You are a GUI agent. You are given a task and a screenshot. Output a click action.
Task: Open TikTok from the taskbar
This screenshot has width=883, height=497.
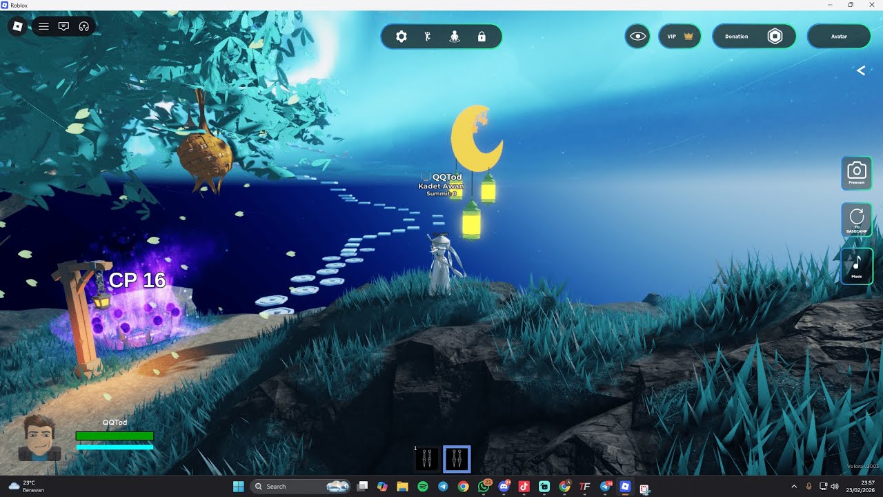(524, 487)
